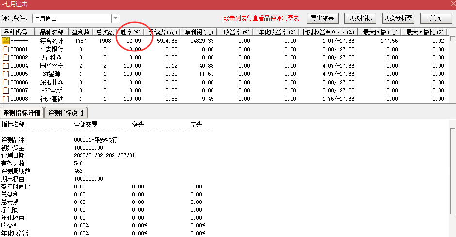Select the row icon for 000007
The width and height of the screenshot is (456, 237).
click(6, 90)
